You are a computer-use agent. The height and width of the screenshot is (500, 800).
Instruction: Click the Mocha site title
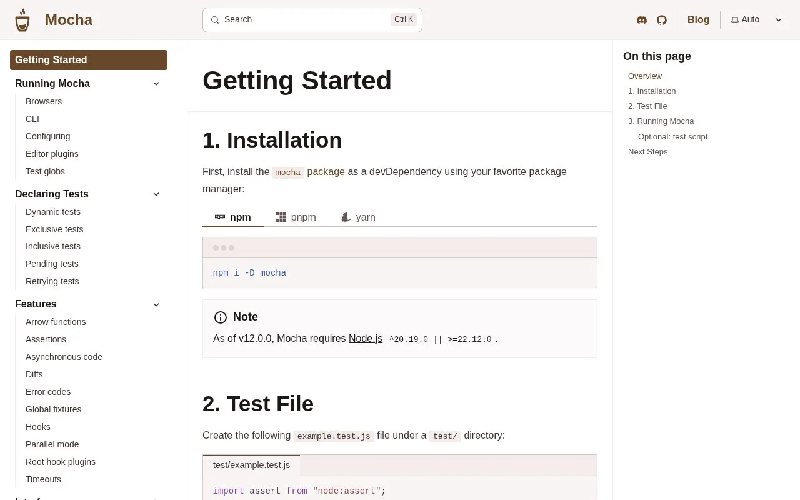click(x=69, y=20)
